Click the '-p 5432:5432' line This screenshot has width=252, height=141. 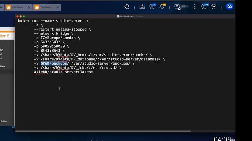pos(49,42)
